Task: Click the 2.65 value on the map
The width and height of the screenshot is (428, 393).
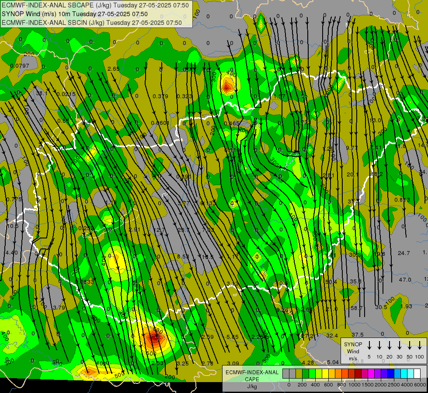Action: click(x=114, y=69)
